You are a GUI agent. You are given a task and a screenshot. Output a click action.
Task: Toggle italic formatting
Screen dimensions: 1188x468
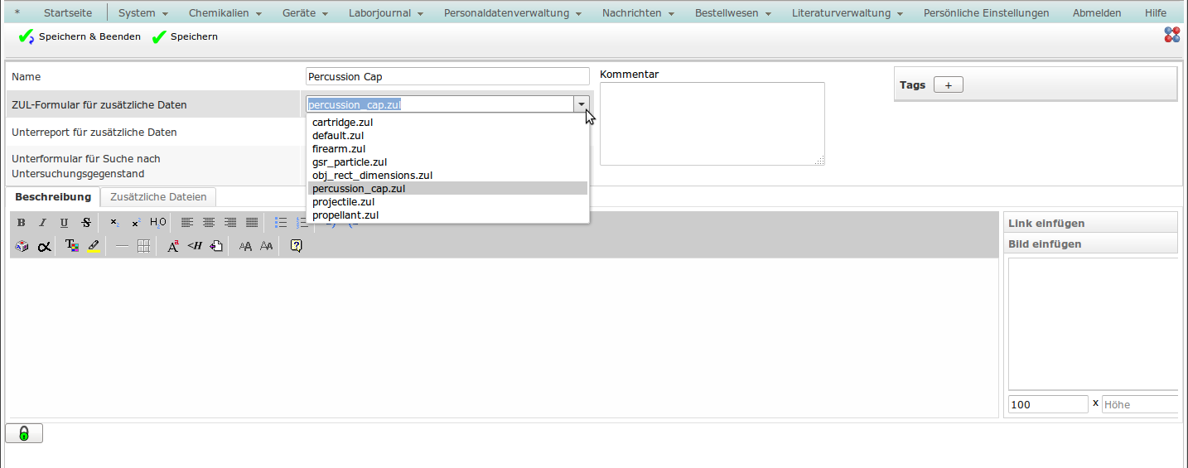(x=43, y=223)
